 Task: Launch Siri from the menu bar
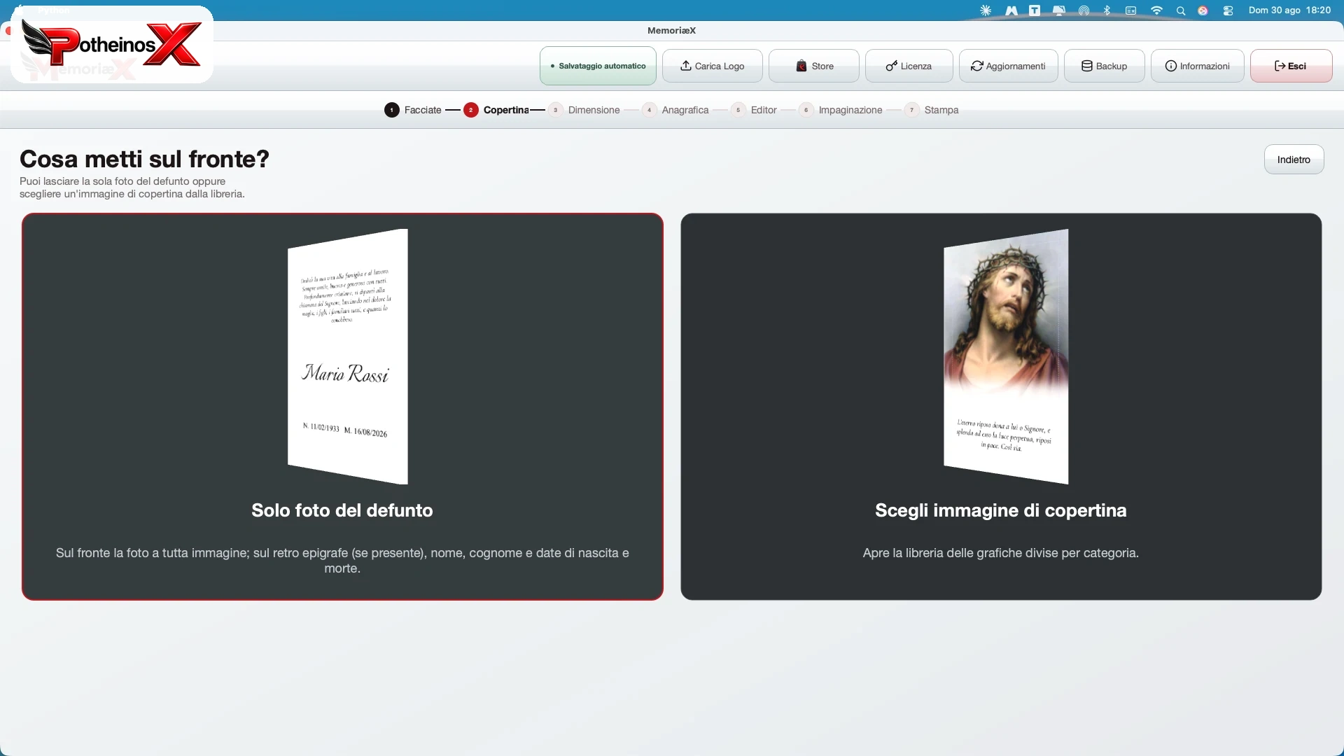click(1203, 10)
